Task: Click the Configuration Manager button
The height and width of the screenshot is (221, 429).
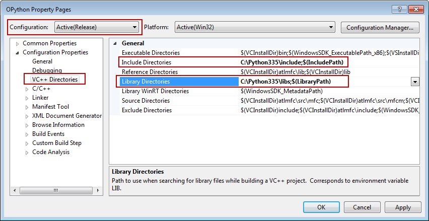Action: (x=380, y=27)
